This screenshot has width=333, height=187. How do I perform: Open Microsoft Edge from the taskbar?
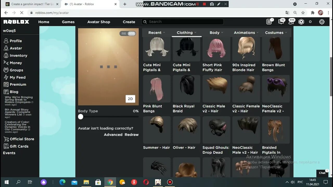[62, 182]
